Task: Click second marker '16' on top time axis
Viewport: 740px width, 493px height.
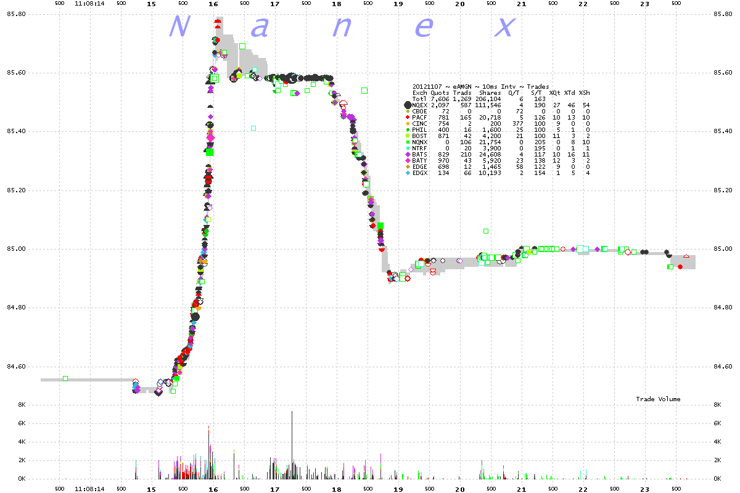Action: pos(213,4)
